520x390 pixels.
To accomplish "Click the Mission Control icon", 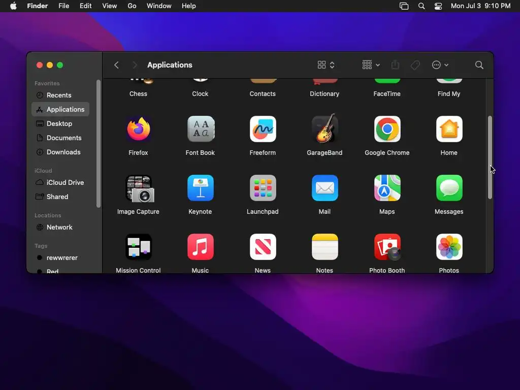I will (x=138, y=247).
